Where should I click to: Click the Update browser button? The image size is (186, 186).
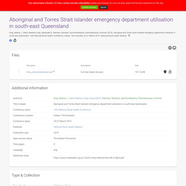[89, 7]
